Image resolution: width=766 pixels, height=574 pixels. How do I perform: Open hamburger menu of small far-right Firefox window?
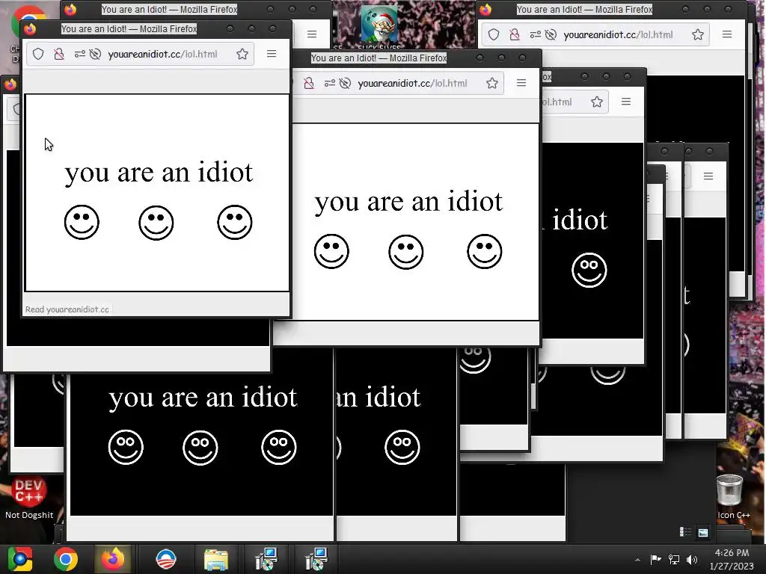click(708, 176)
